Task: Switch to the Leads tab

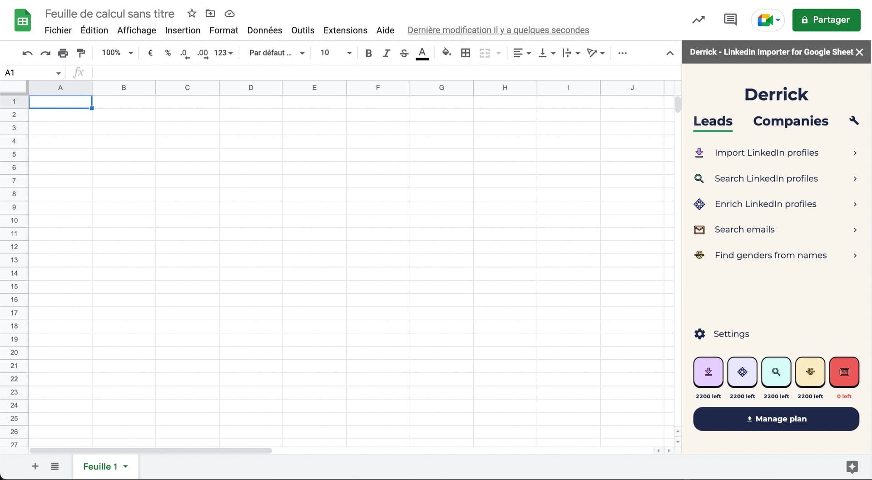Action: coord(713,121)
